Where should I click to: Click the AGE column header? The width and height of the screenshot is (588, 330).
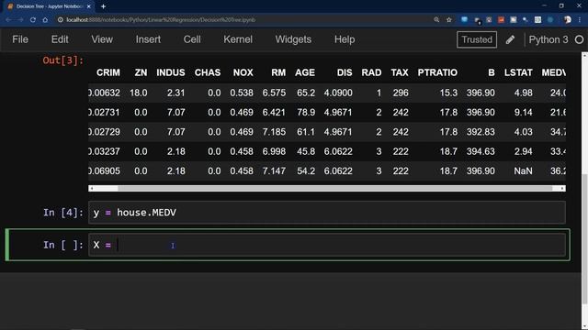pos(305,72)
